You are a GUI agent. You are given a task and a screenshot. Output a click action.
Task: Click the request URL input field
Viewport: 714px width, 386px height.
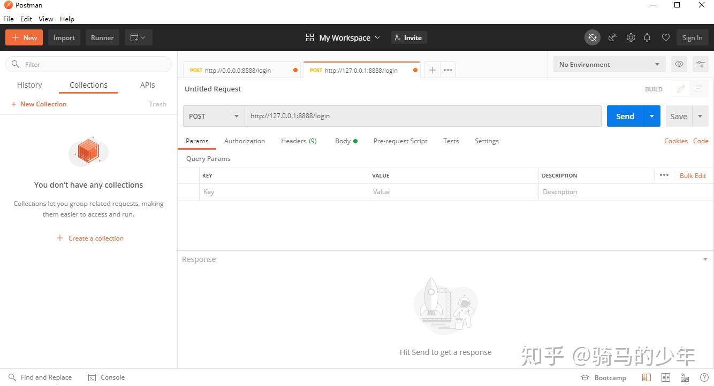coord(423,116)
